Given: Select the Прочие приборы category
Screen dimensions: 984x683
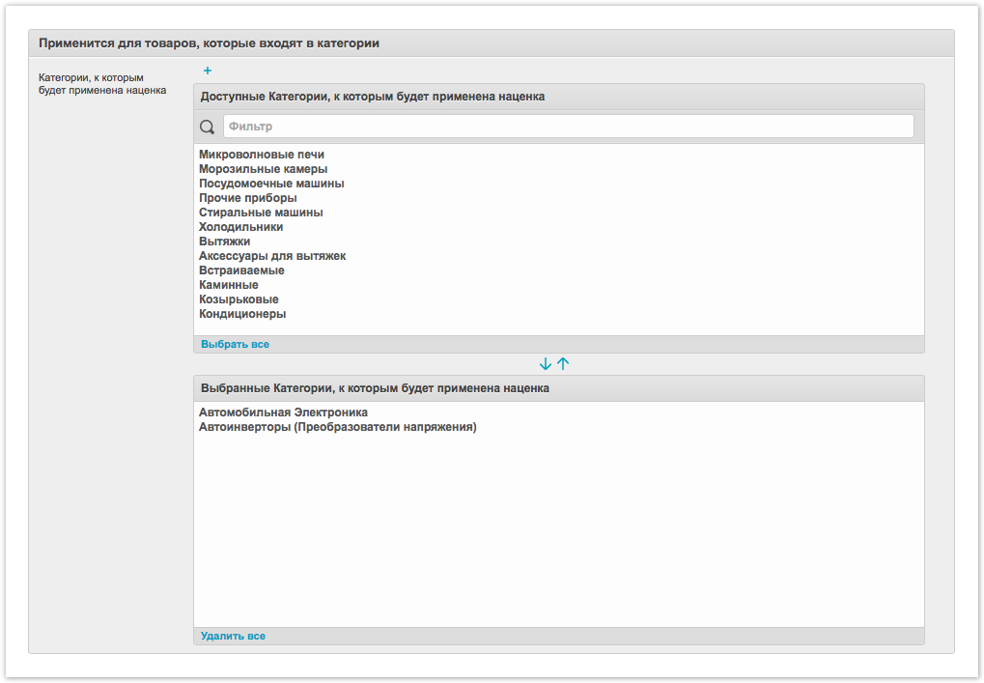Looking at the screenshot, I should click(x=247, y=198).
